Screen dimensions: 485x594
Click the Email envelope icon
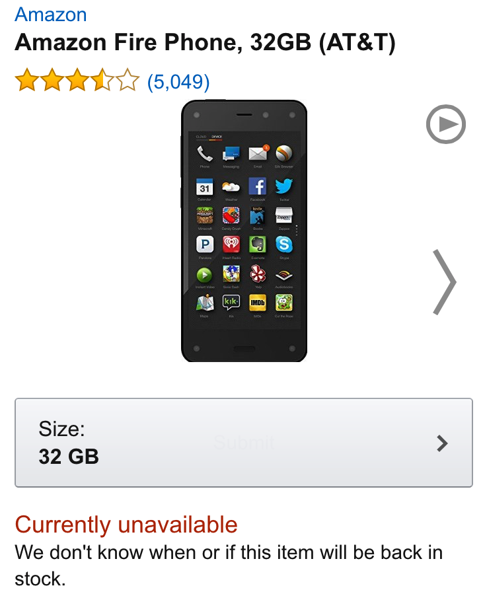click(257, 154)
